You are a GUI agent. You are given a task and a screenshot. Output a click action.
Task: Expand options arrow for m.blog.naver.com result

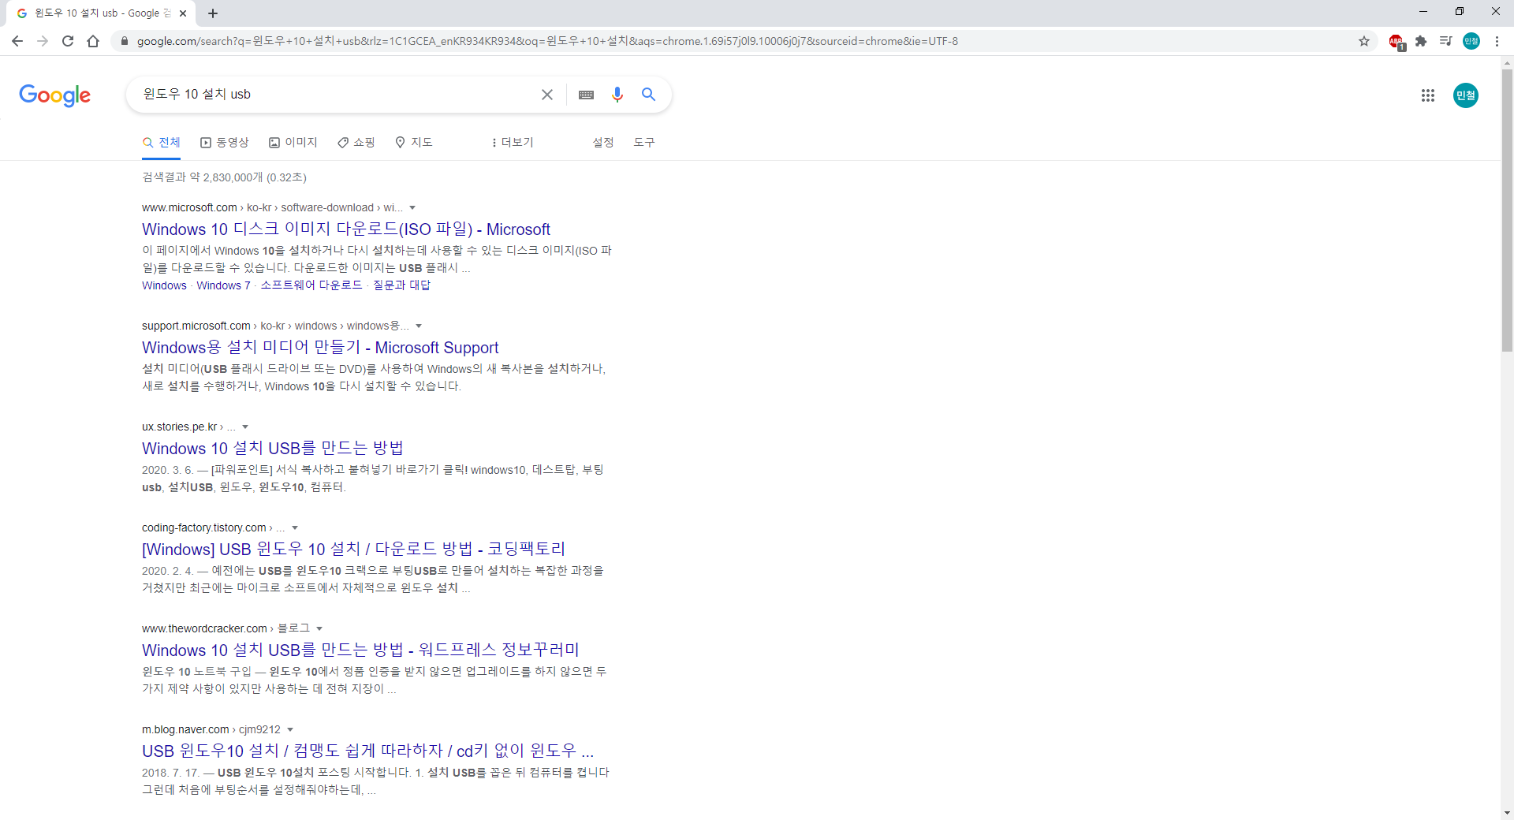point(290,730)
